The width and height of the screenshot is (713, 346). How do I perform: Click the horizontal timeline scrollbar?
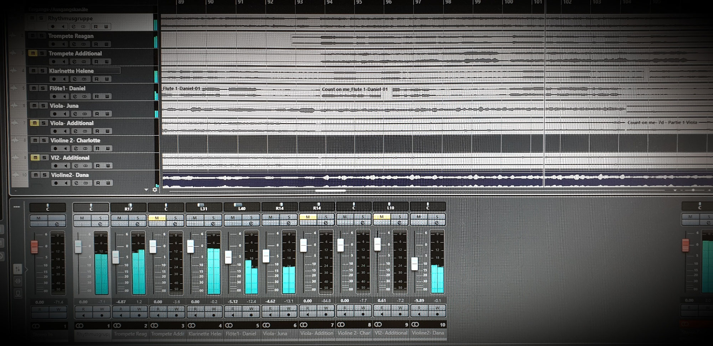tap(330, 191)
